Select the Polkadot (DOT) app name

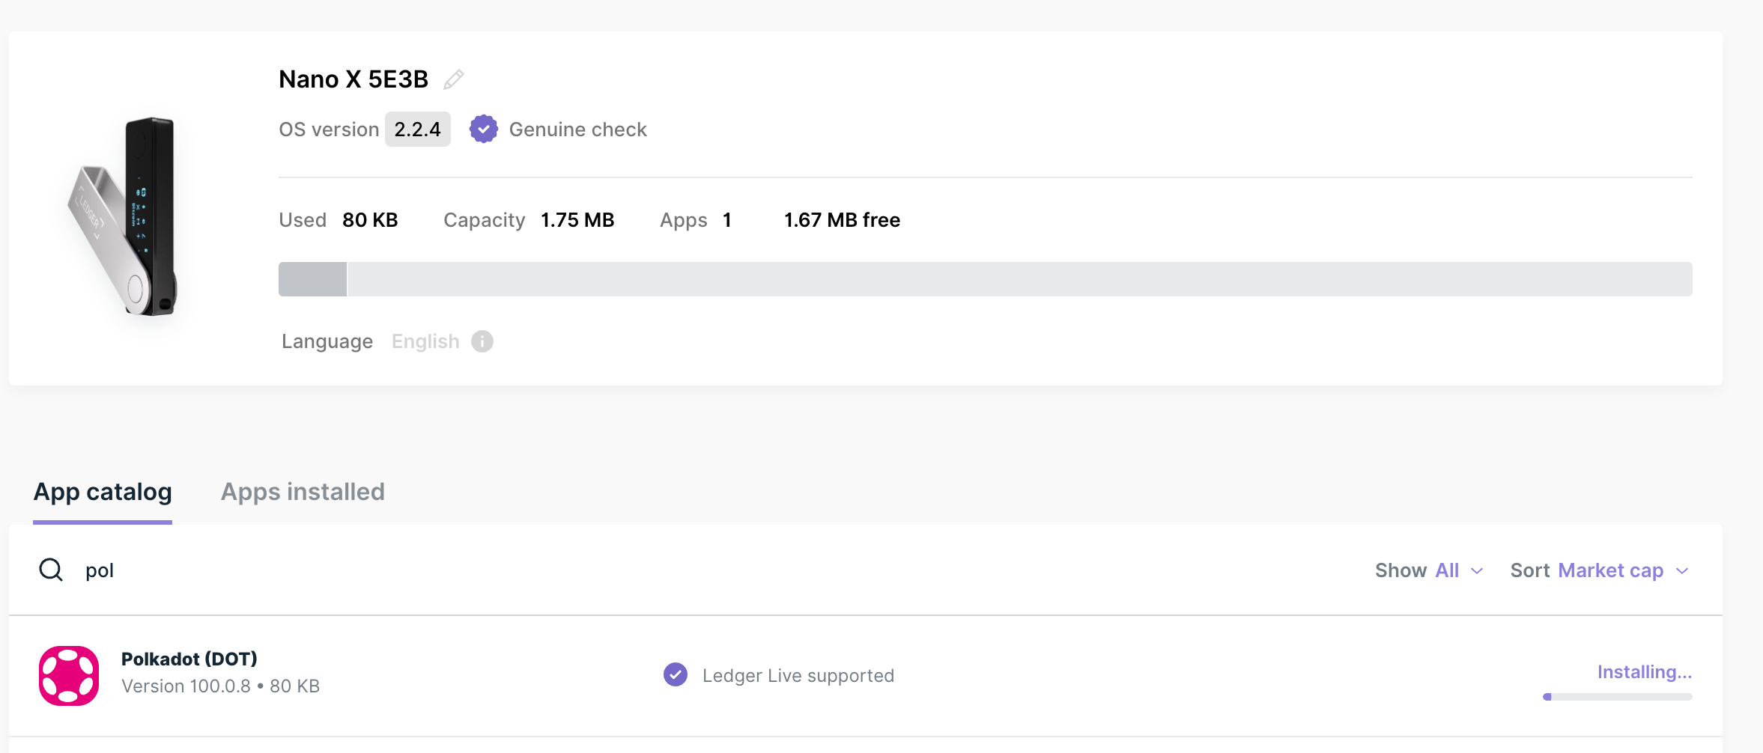point(189,659)
